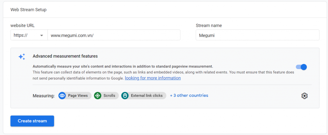
Task: Click the sparkle icon beside Advanced measurement features
Action: (x=22, y=57)
